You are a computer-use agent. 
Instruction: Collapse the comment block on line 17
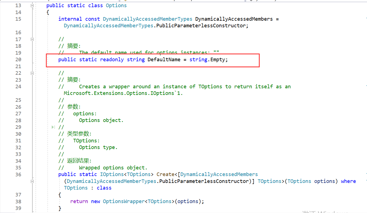tap(32, 39)
